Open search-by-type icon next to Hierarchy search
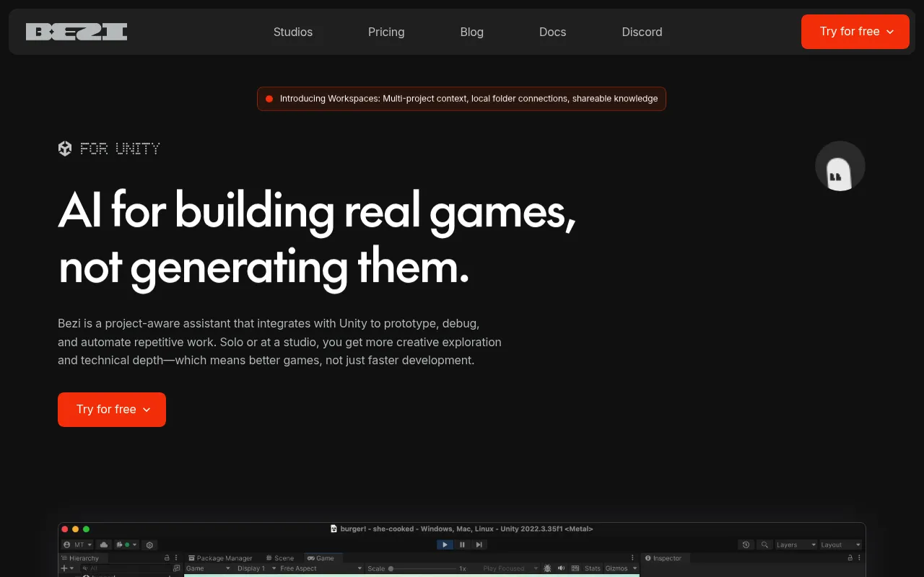Image resolution: width=924 pixels, height=577 pixels. 176,568
